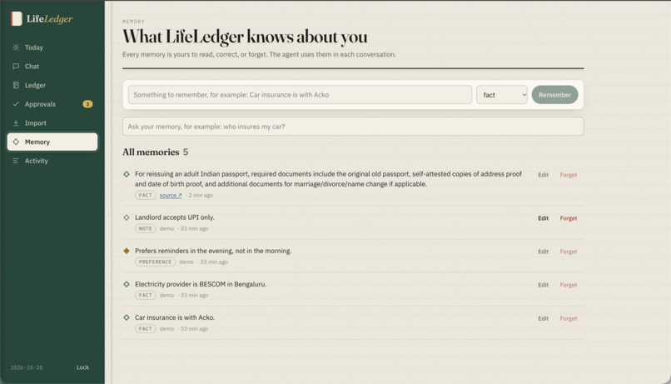Focus the 'Something to remember' input

(300, 95)
